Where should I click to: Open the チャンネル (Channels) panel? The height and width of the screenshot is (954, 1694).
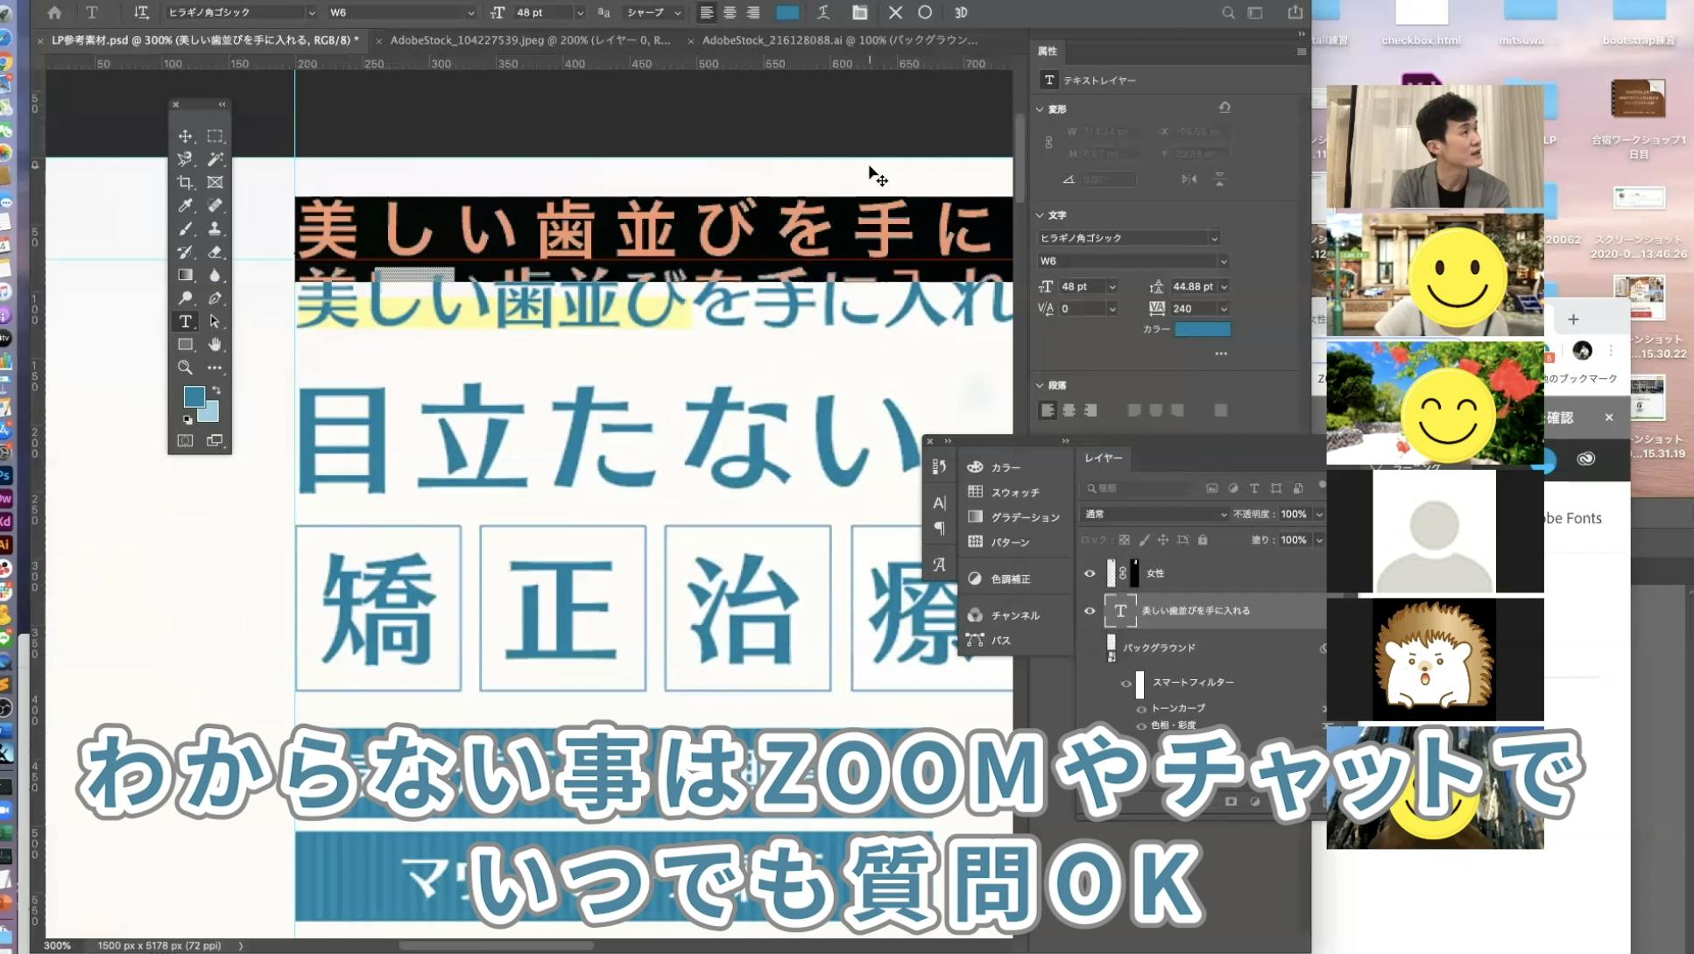(1016, 615)
